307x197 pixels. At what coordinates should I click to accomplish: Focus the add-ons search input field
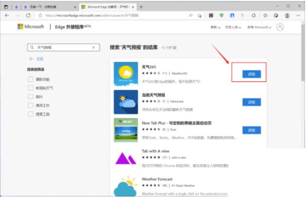click(63, 47)
